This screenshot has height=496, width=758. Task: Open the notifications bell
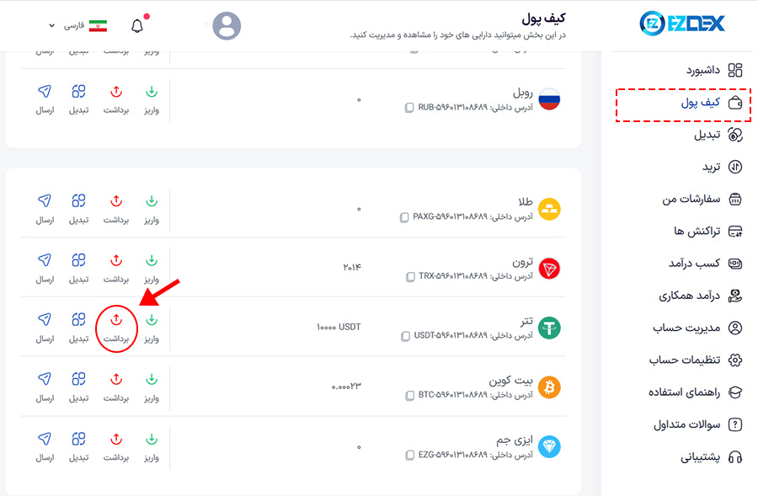click(x=138, y=25)
